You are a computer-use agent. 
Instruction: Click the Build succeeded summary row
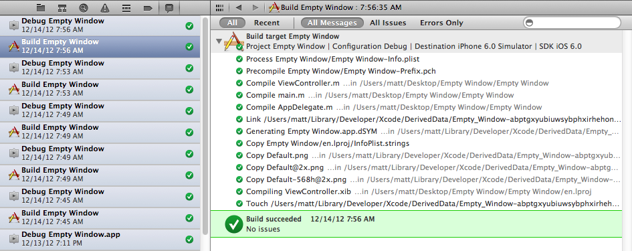(x=417, y=224)
